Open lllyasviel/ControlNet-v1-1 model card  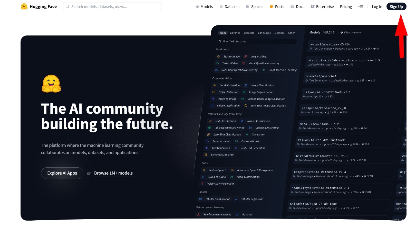(x=353, y=94)
